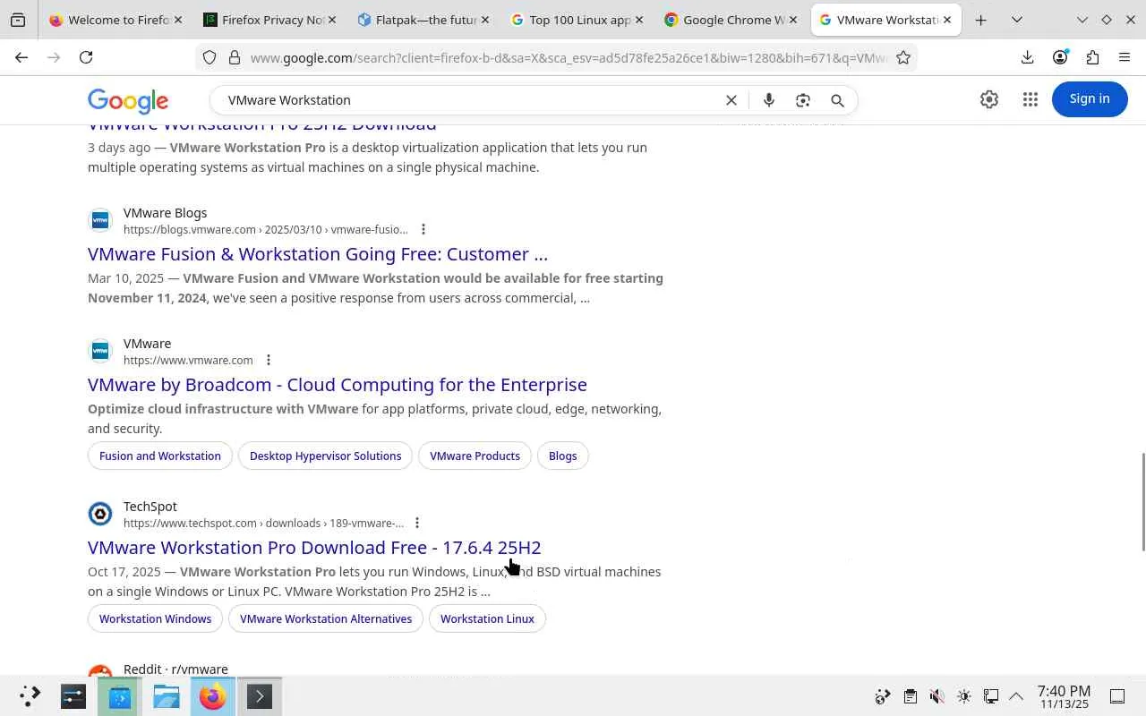List all tabs using the dropdown arrow
The height and width of the screenshot is (716, 1146).
coord(1017,20)
